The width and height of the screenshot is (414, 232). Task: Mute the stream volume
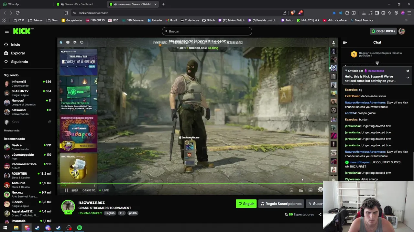pyautogui.click(x=74, y=190)
